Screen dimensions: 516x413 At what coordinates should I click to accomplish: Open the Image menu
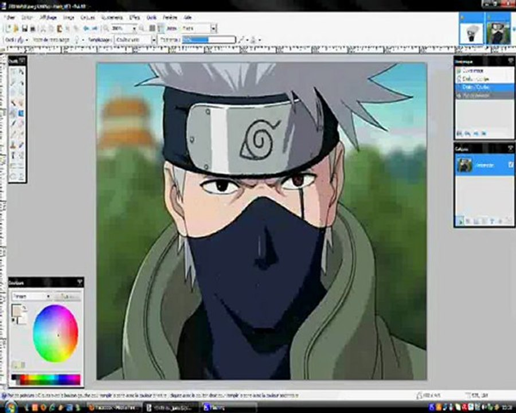(x=68, y=17)
